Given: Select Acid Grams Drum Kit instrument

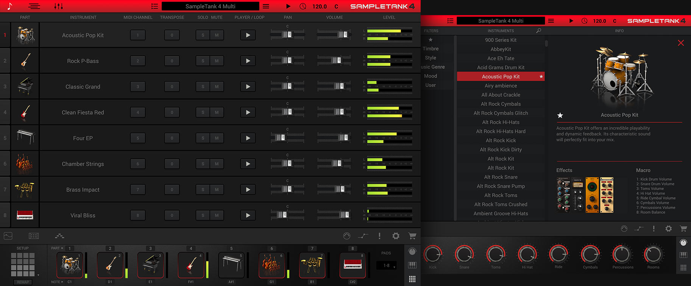Looking at the screenshot, I should pyautogui.click(x=501, y=67).
